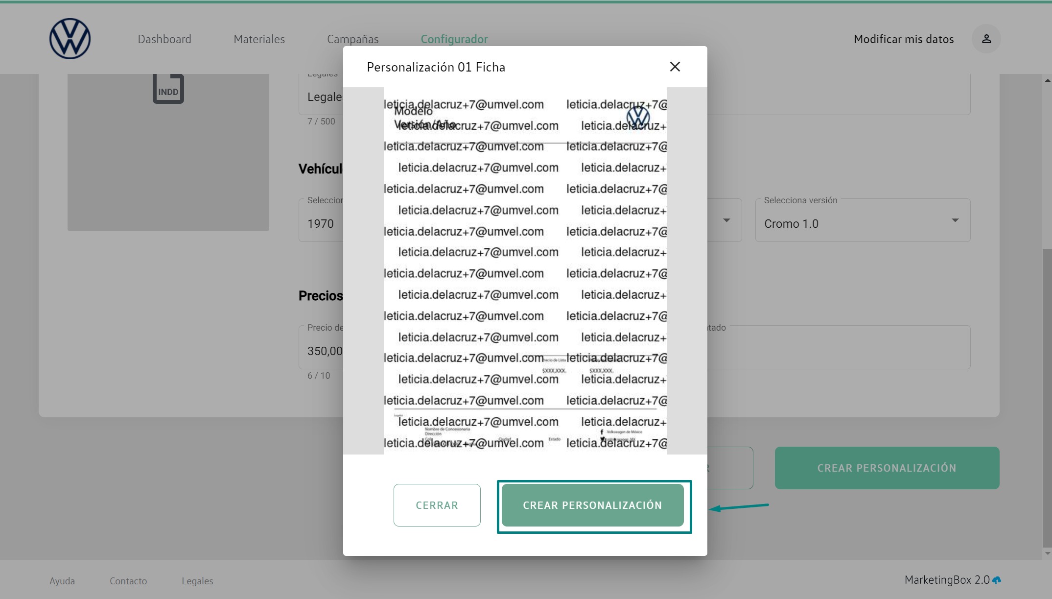Click background CREAR PERSONALIZACIÓN button

[887, 468]
